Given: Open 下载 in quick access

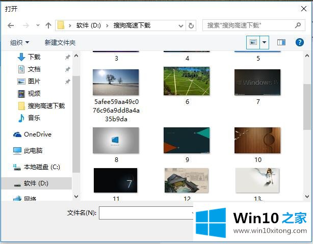Looking at the screenshot, I should click(x=34, y=57).
